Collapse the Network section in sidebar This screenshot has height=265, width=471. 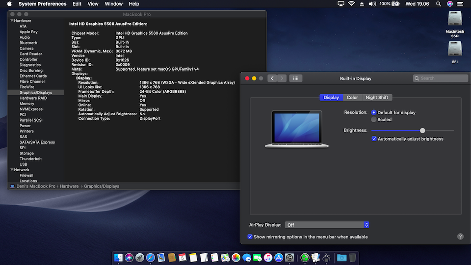[11, 170]
